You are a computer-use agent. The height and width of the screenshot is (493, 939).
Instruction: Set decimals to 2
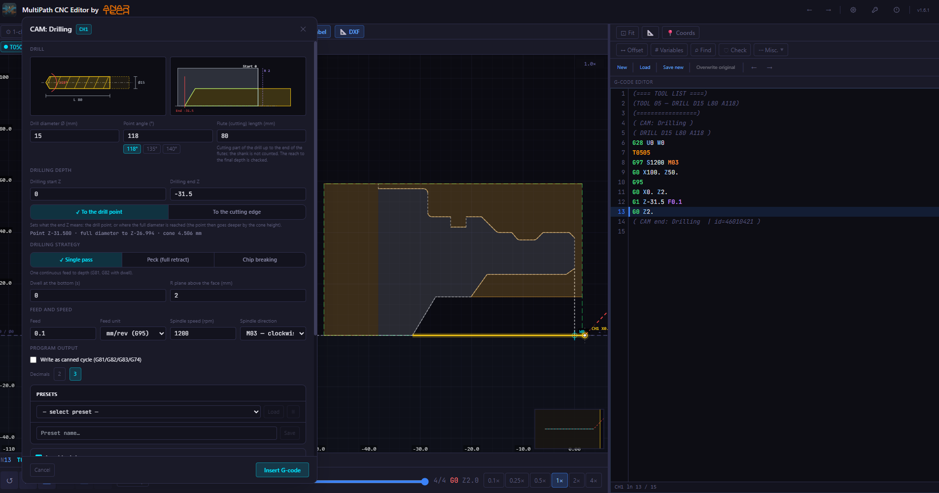tap(60, 374)
